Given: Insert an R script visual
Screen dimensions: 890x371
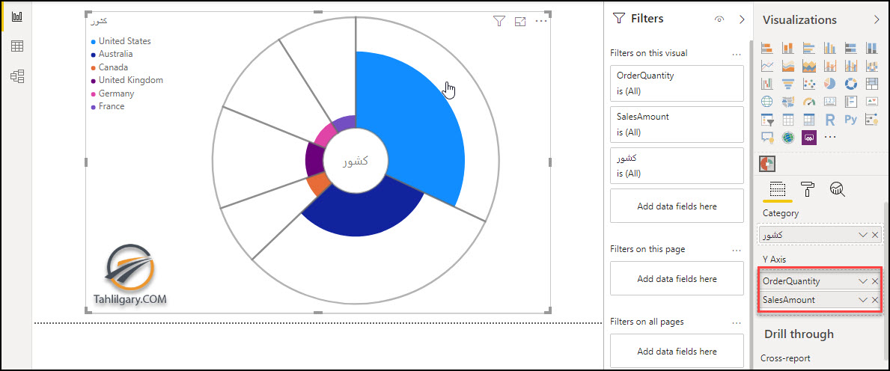Looking at the screenshot, I should coord(830,119).
